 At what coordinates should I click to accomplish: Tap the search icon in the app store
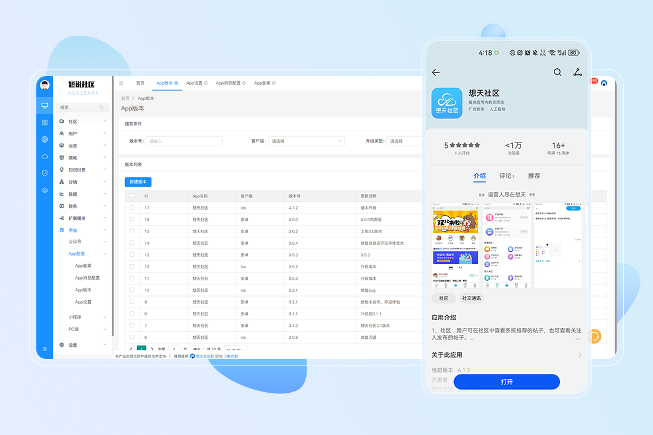coord(557,72)
